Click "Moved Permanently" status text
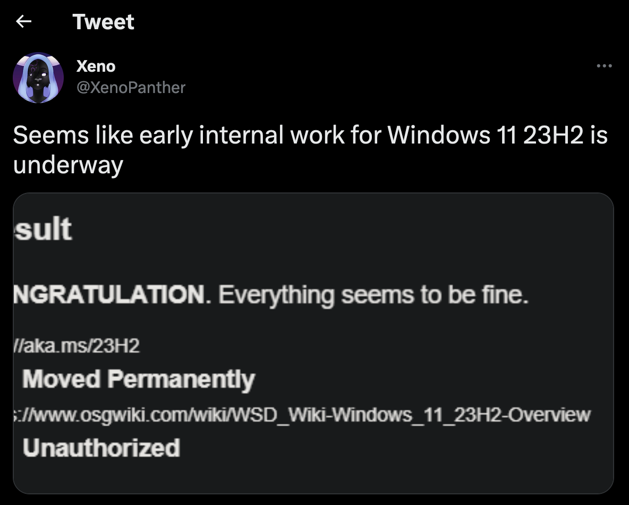 [x=138, y=379]
